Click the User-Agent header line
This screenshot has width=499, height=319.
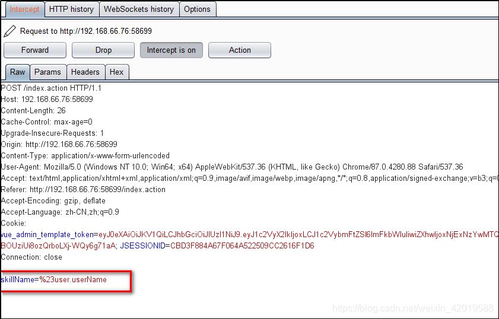[232, 167]
